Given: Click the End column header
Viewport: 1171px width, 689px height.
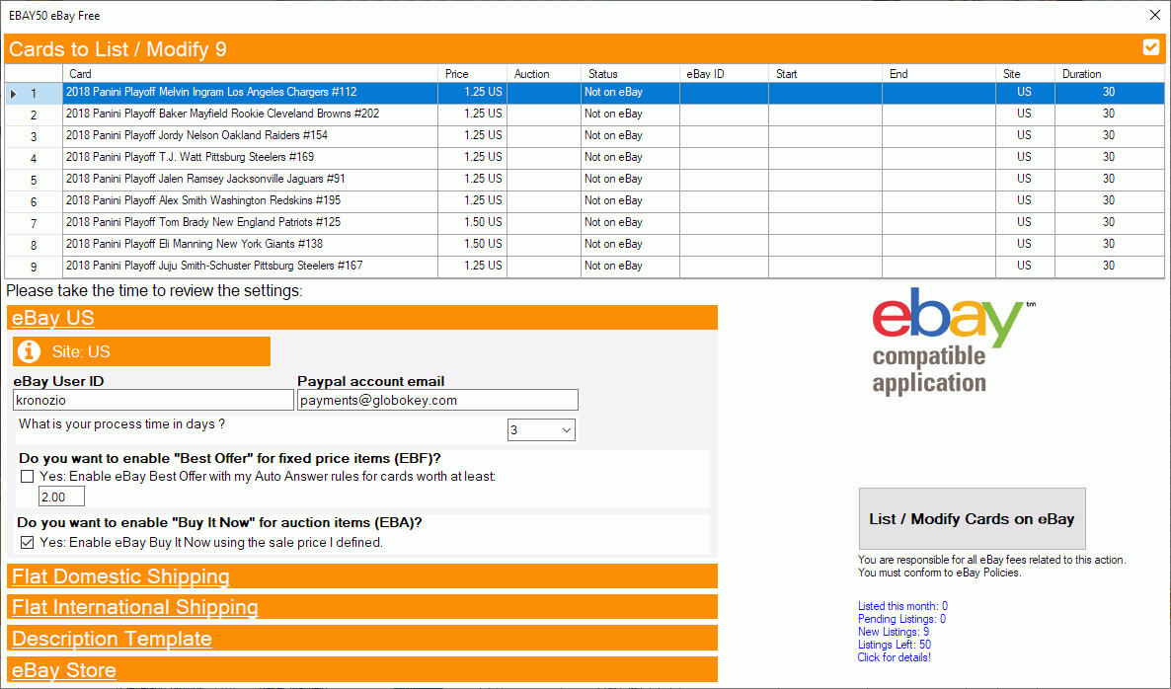Looking at the screenshot, I should [x=939, y=74].
